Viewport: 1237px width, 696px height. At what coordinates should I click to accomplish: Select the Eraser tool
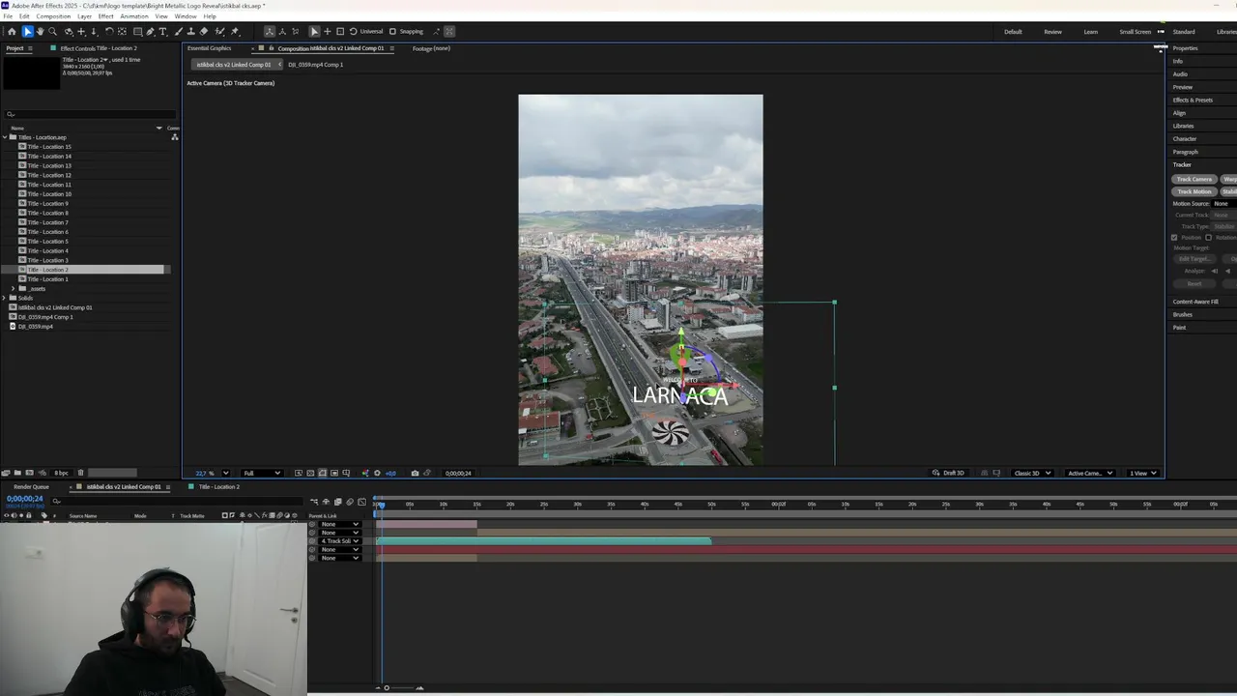click(x=204, y=32)
